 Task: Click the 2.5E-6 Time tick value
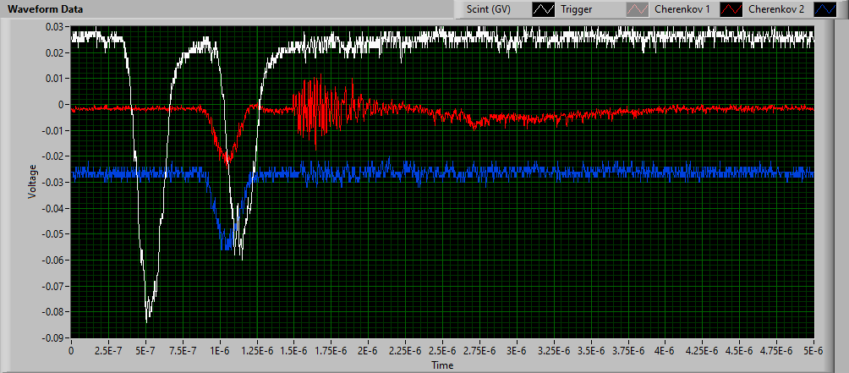coord(443,349)
